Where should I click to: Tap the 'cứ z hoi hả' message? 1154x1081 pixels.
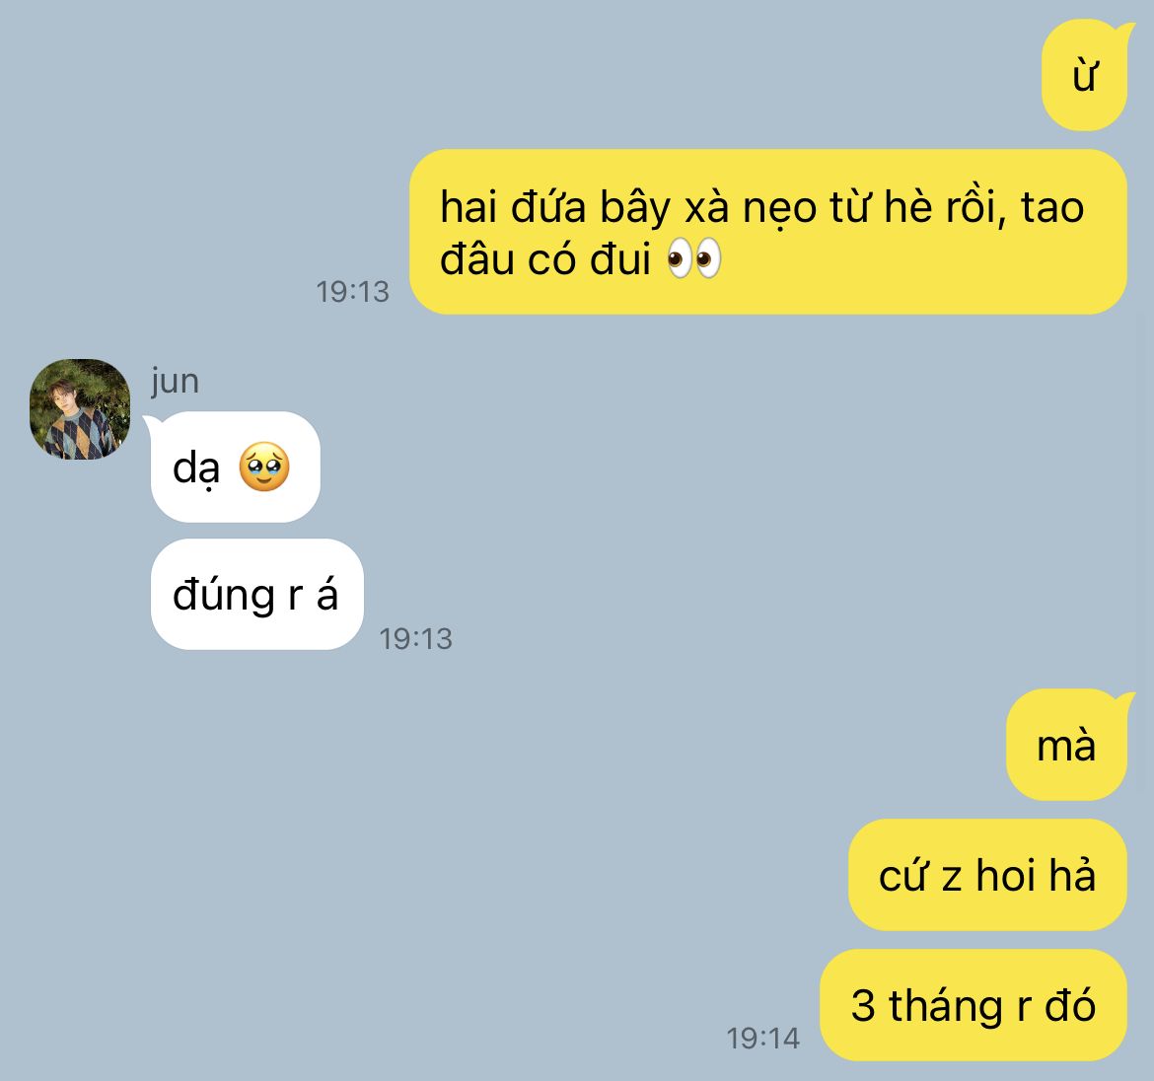pos(987,875)
